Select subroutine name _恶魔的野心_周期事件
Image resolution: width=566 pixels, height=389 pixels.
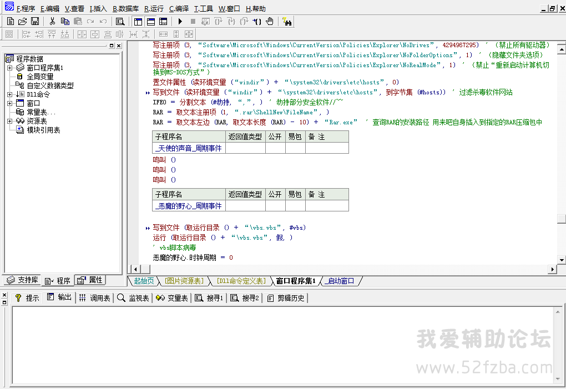click(189, 206)
